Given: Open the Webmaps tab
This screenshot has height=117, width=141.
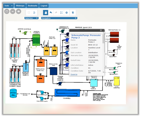Looking at the screenshot, I should (x=20, y=6).
